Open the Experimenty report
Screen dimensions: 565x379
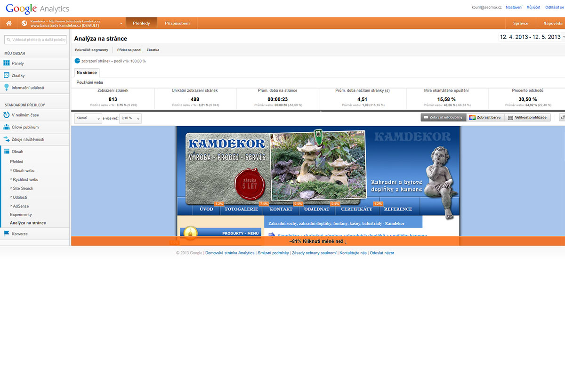click(21, 215)
